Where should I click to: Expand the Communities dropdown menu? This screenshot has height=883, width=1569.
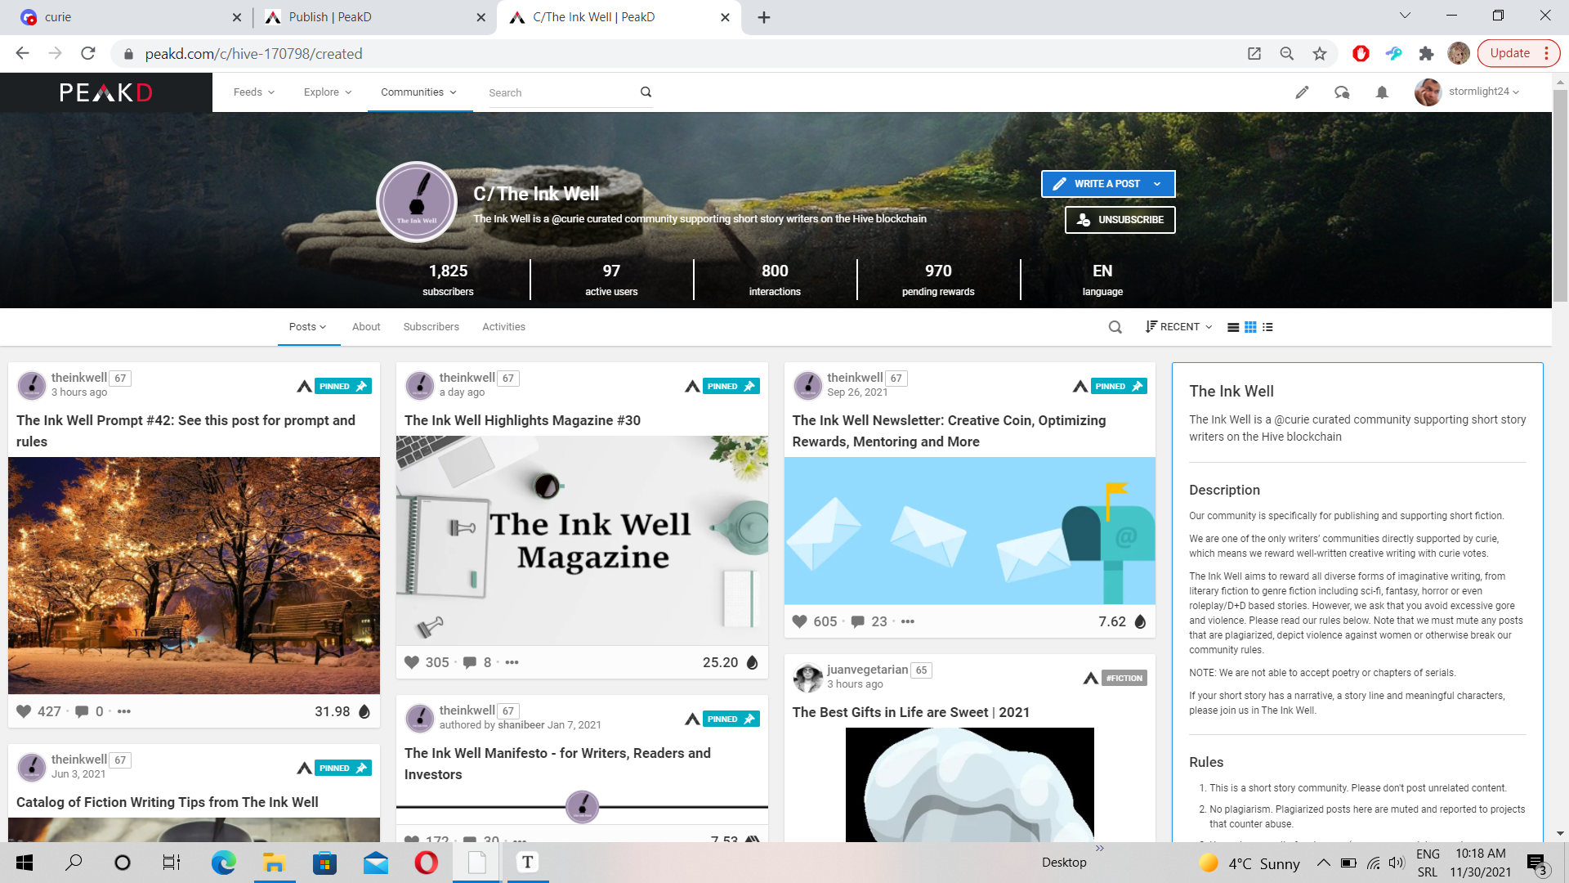pyautogui.click(x=419, y=92)
